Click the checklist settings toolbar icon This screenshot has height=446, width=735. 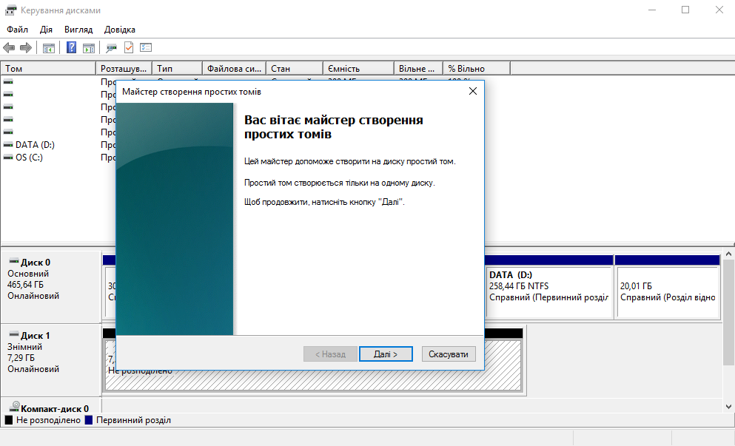pos(146,48)
